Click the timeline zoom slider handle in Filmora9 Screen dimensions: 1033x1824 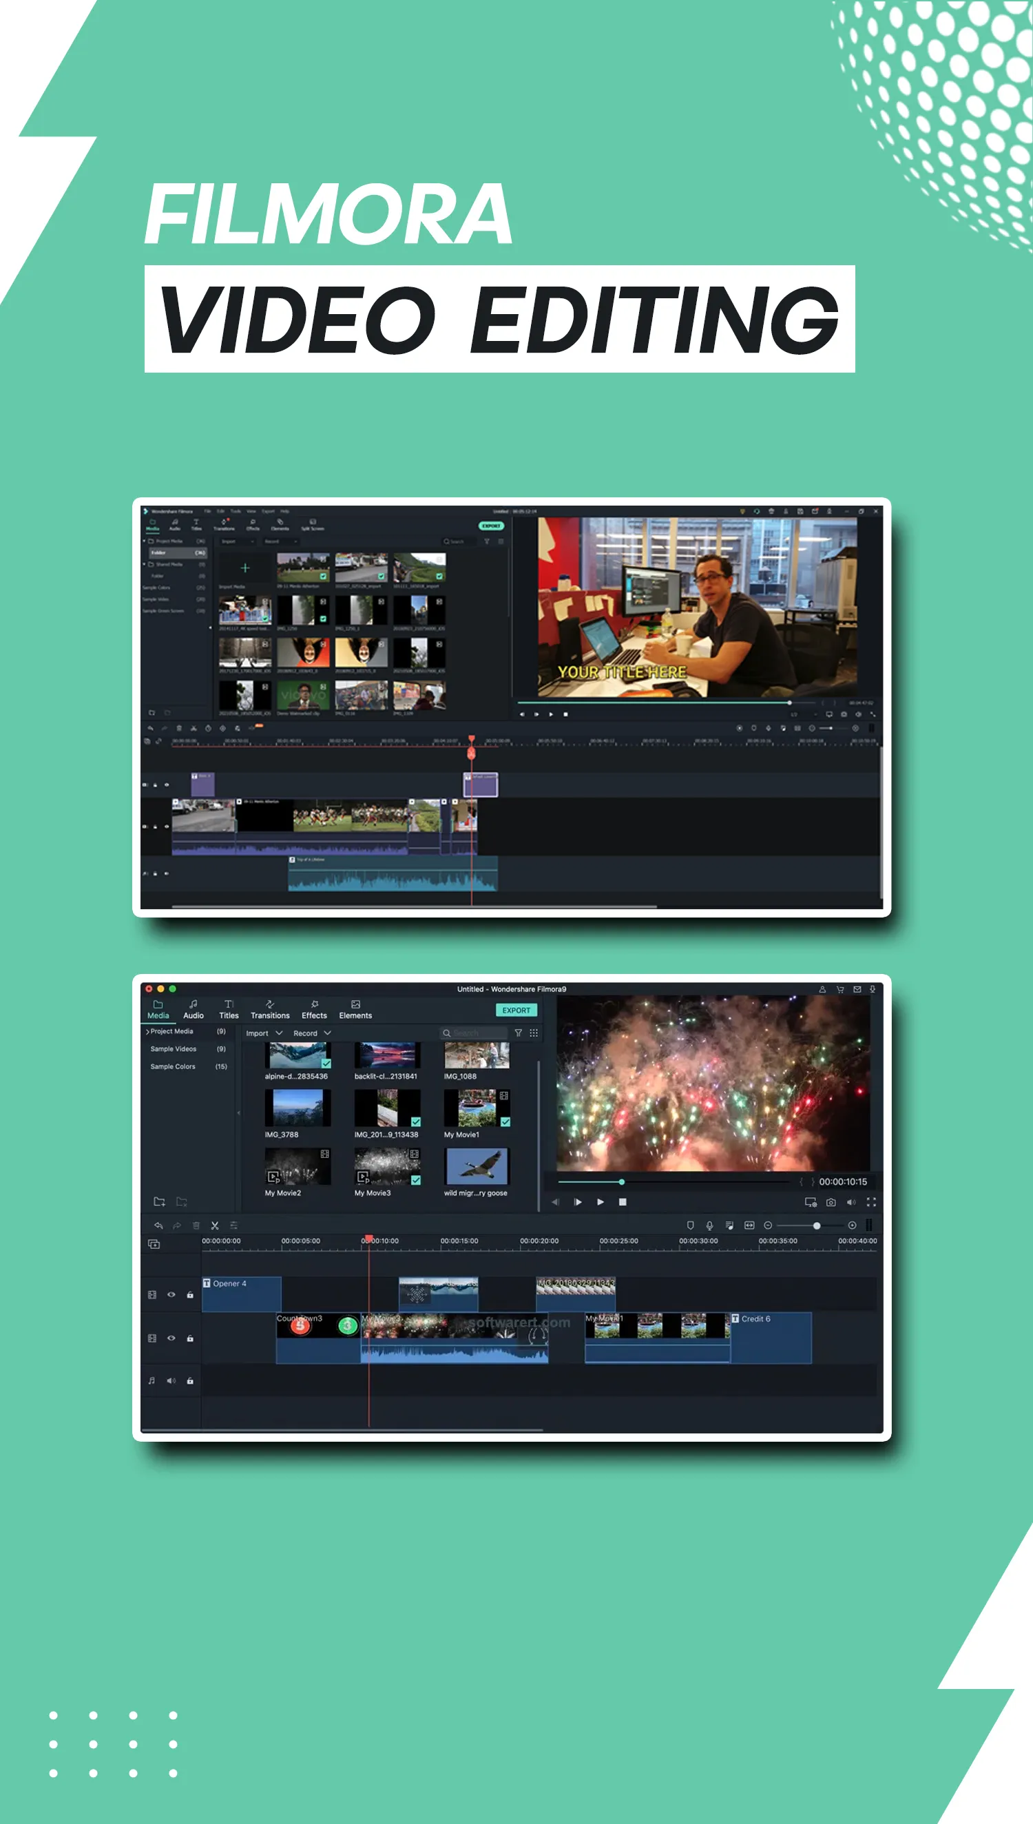tap(817, 1225)
